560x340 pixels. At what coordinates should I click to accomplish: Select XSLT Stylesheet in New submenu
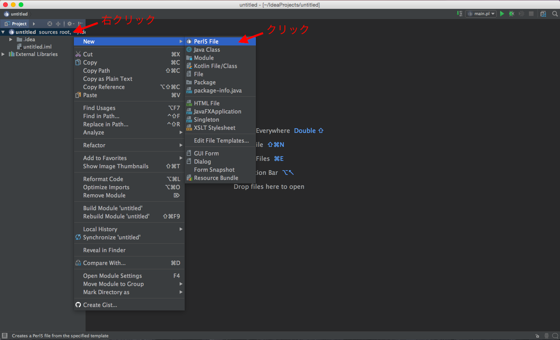[x=220, y=128]
